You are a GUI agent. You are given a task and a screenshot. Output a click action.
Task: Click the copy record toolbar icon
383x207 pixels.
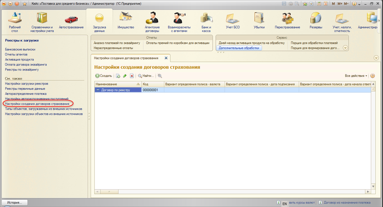point(118,76)
